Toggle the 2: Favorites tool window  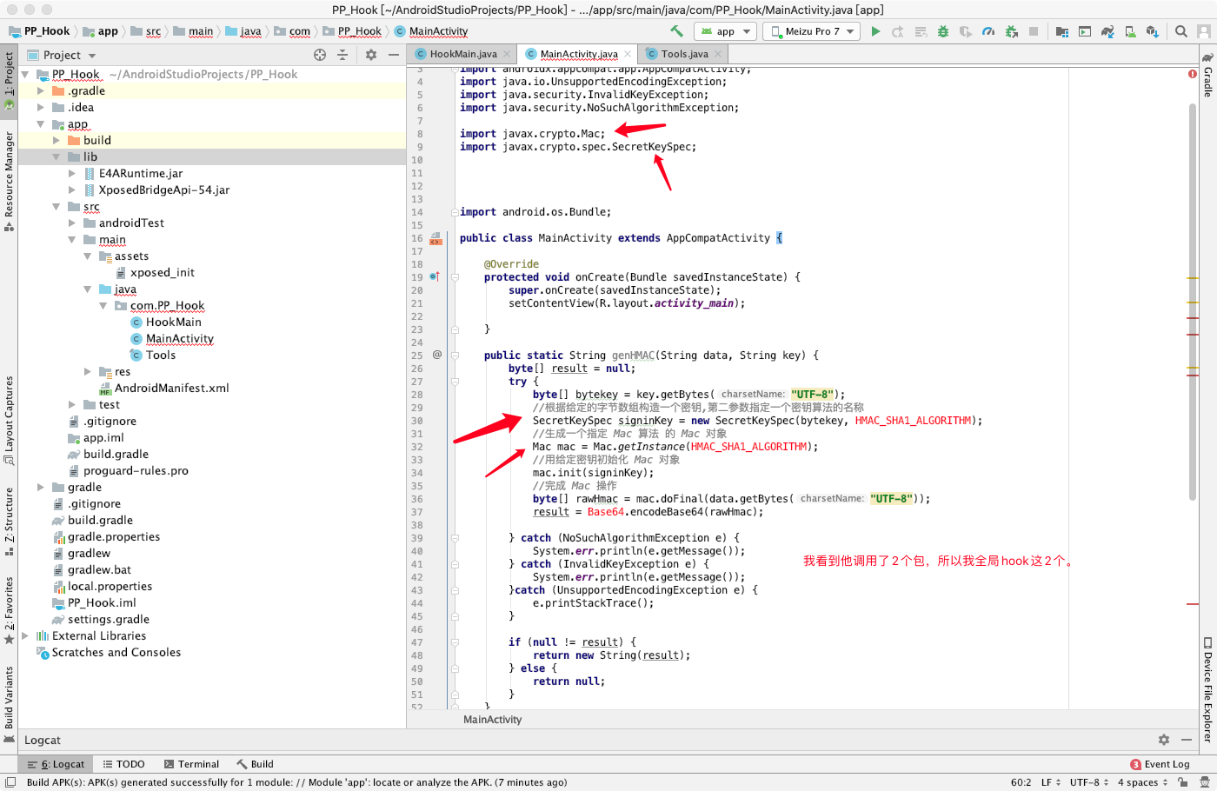(x=9, y=610)
